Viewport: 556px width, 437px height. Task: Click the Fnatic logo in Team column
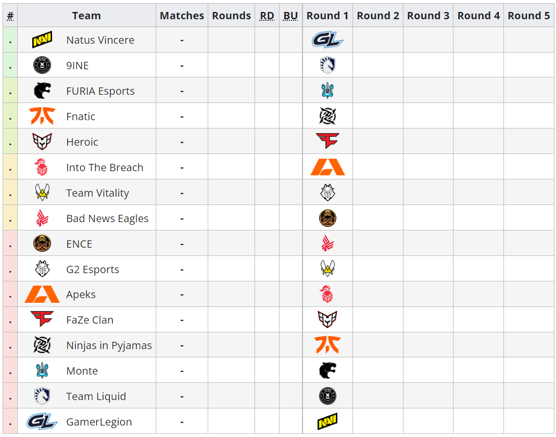click(42, 116)
